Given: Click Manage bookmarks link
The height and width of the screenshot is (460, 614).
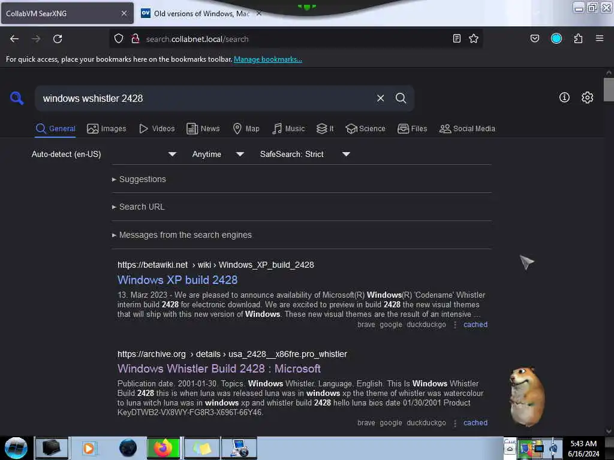Looking at the screenshot, I should tap(268, 59).
